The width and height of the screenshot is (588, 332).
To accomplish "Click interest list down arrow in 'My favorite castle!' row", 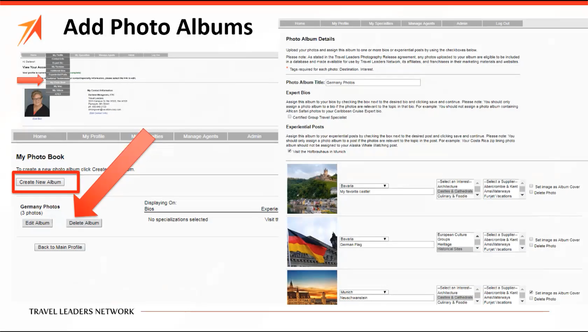I will [477, 195].
